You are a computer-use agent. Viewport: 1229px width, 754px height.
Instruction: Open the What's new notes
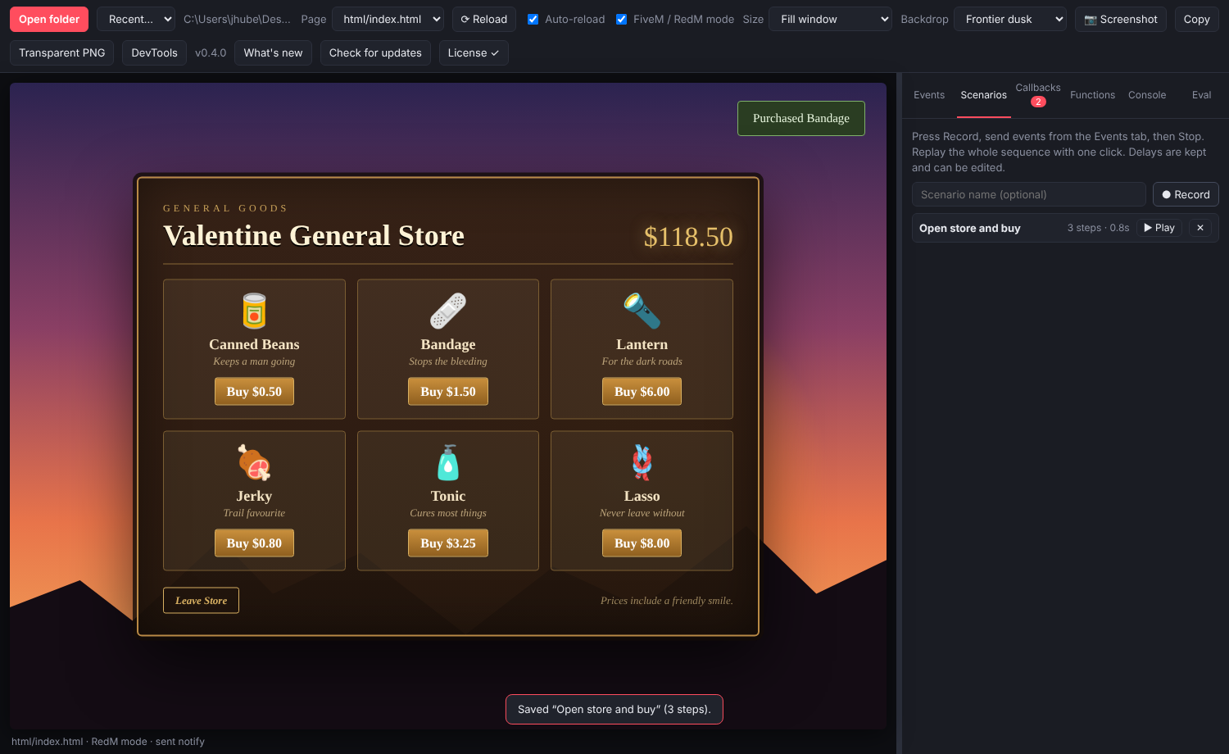[273, 52]
